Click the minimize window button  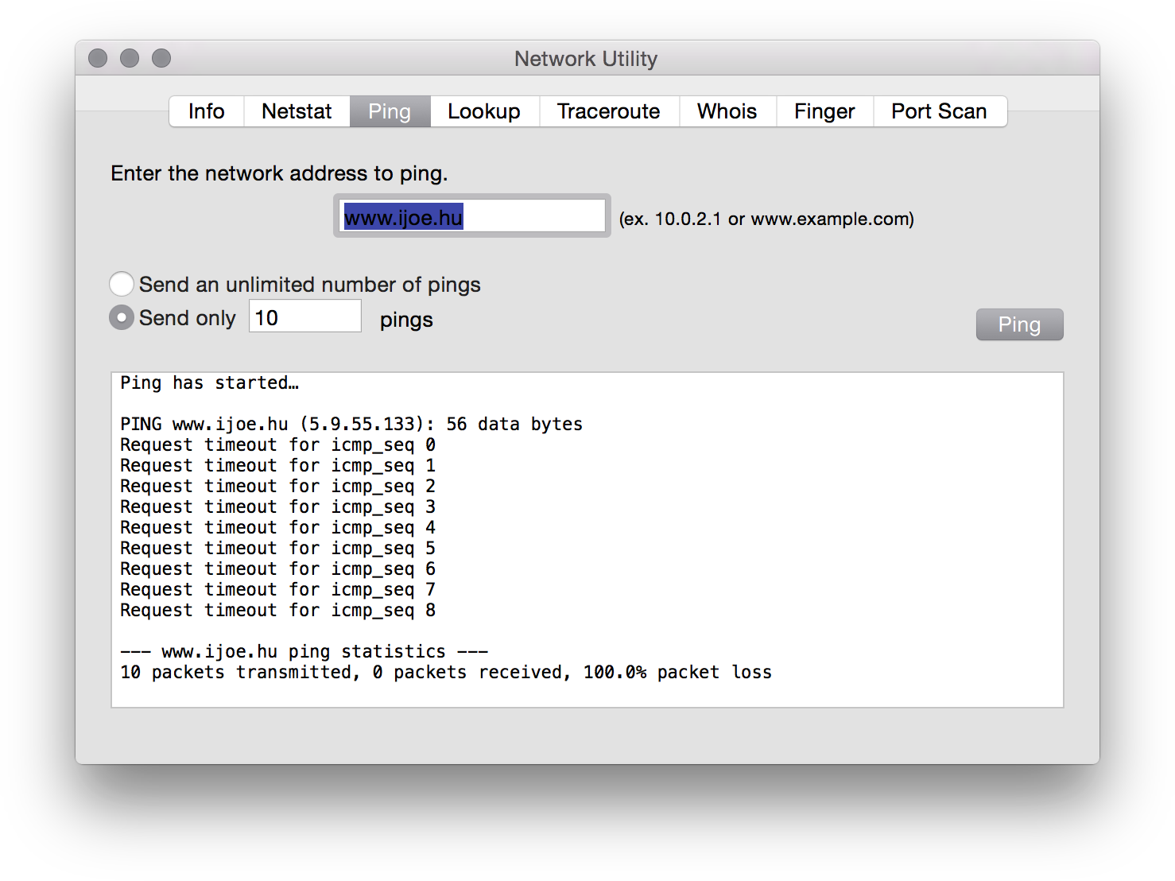click(x=130, y=58)
